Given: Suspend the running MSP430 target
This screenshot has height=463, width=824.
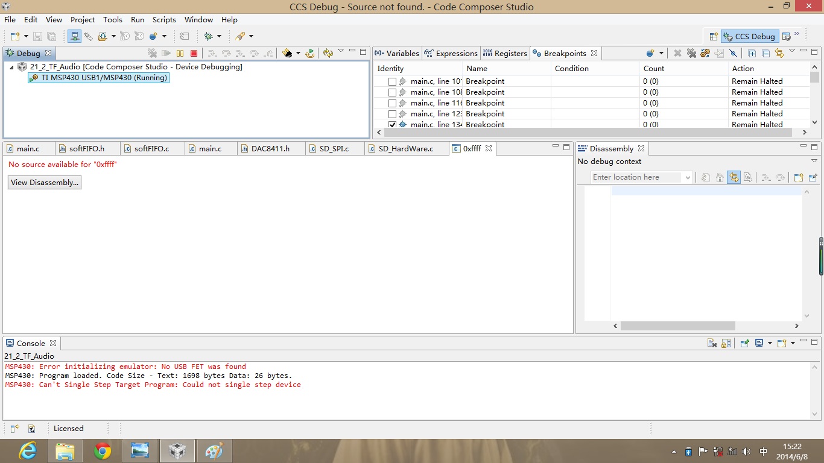Looking at the screenshot, I should click(x=180, y=53).
